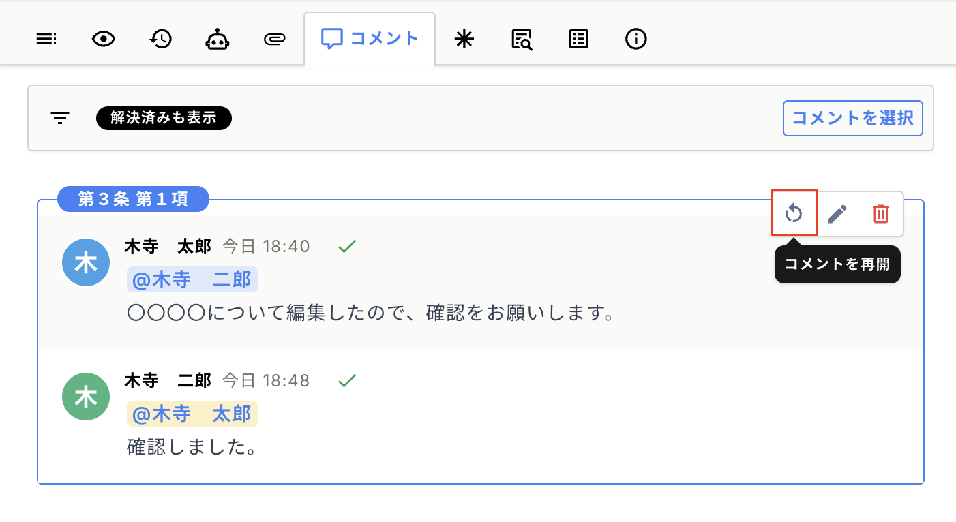Open the document search tab icon
The width and height of the screenshot is (956, 522).
[522, 40]
